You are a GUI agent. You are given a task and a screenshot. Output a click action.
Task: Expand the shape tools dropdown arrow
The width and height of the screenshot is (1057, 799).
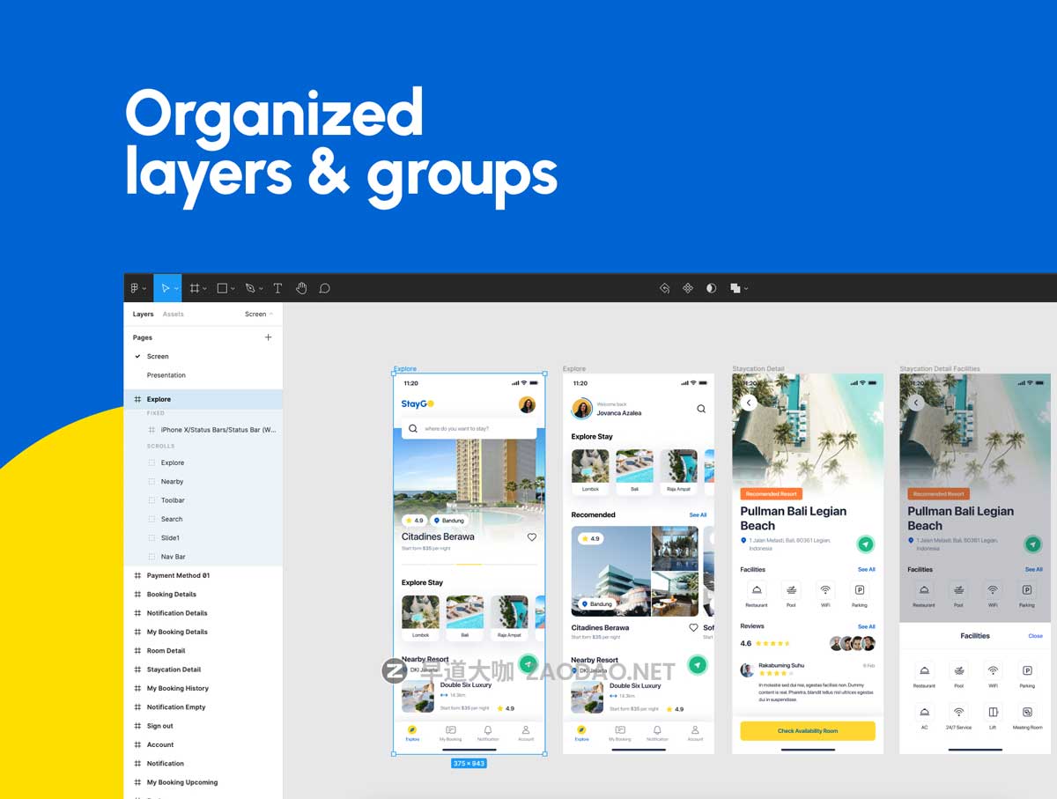point(233,289)
